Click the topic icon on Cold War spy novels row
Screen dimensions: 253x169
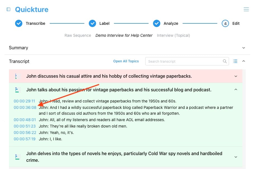pos(18,157)
